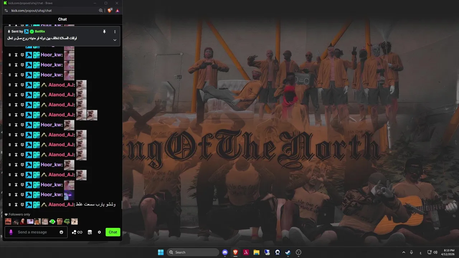This screenshot has height=258, width=459.
Task: Unpin the BotRix pinned message via pin icon
Action: (104, 32)
